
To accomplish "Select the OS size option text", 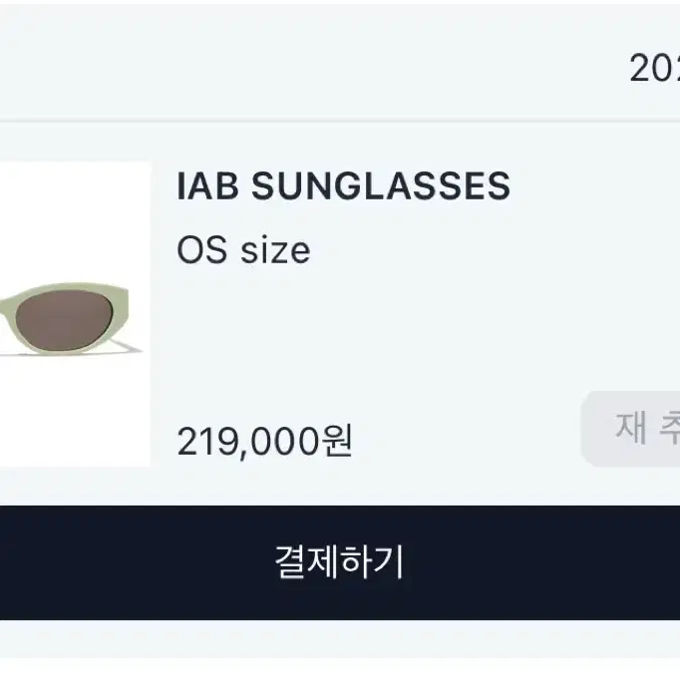I will [243, 250].
